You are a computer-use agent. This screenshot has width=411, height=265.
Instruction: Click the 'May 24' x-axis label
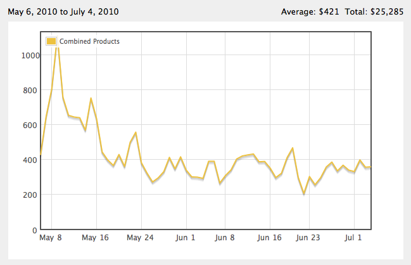click(140, 238)
